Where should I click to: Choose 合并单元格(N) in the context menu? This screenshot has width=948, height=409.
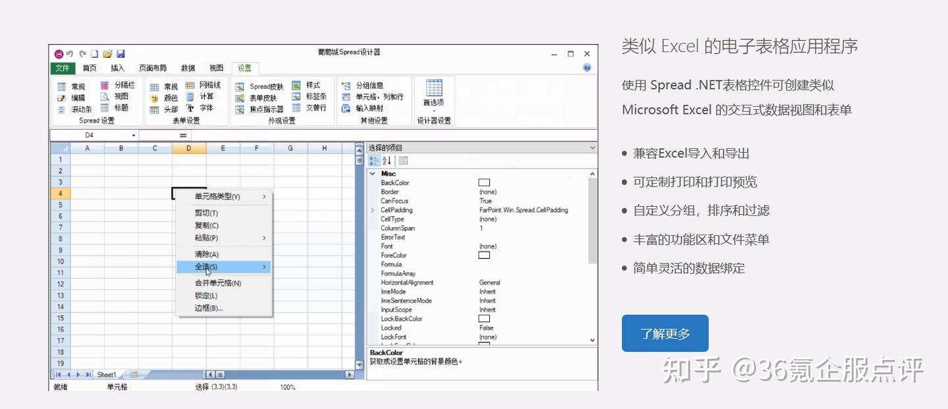[224, 283]
